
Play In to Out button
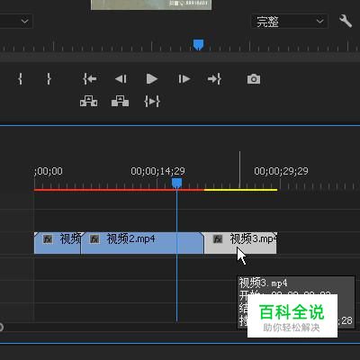point(152,102)
